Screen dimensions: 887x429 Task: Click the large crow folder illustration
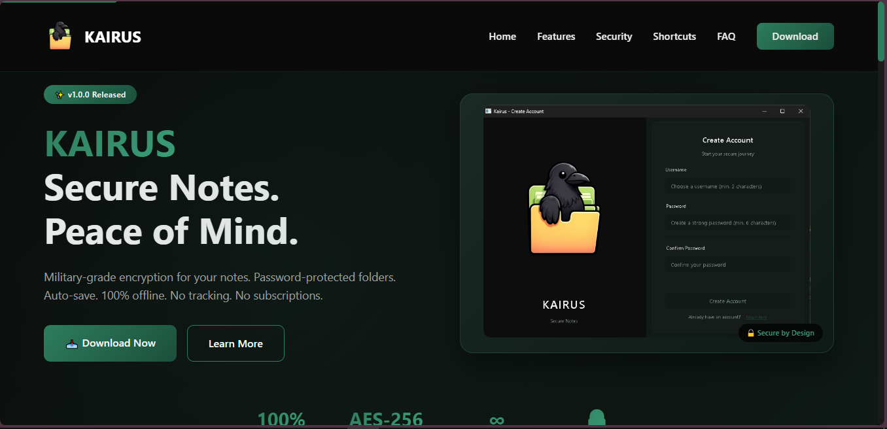(x=564, y=209)
